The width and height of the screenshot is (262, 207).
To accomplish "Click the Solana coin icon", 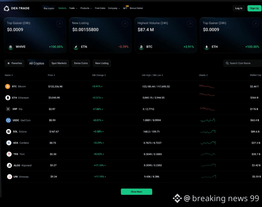I will coord(8,131).
